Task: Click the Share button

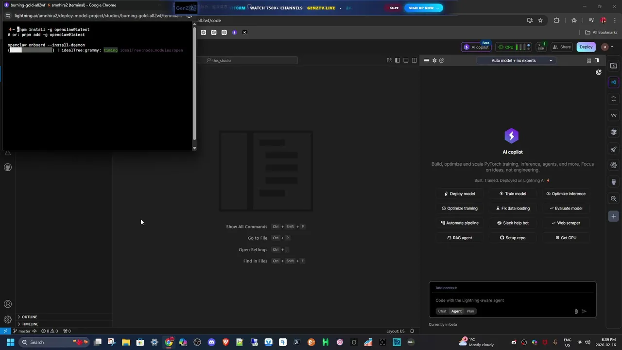Action: click(x=562, y=47)
